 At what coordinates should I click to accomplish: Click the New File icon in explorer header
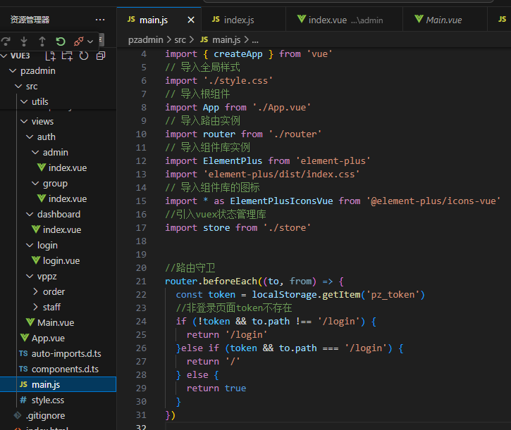click(x=51, y=56)
